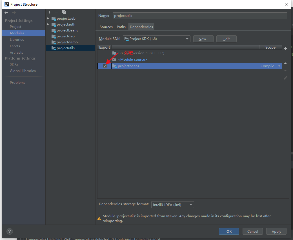Select projectdemo module
This screenshot has height=240, width=293.
70,42
